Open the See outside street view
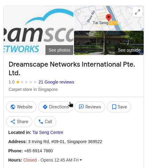 click(109, 43)
